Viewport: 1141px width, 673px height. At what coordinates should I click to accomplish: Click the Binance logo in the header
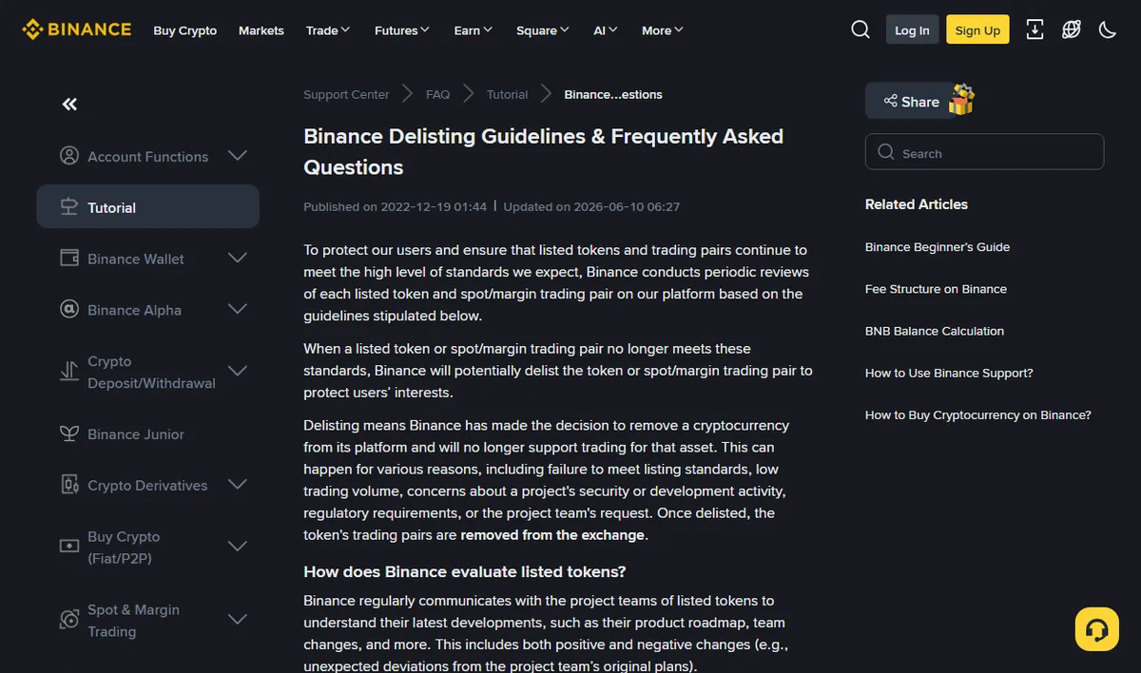[x=77, y=29]
